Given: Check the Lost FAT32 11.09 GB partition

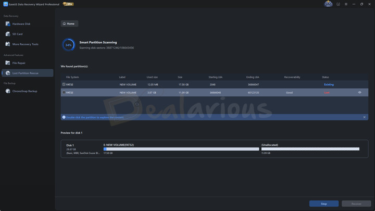Looking at the screenshot, I should click(64, 92).
